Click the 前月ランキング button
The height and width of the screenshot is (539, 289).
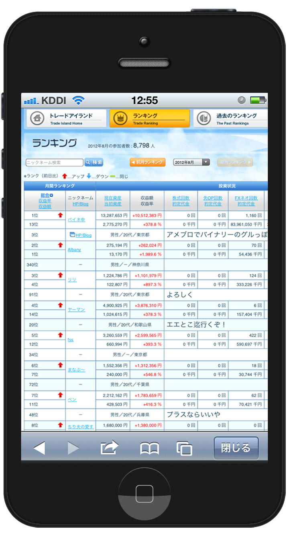click(x=147, y=162)
